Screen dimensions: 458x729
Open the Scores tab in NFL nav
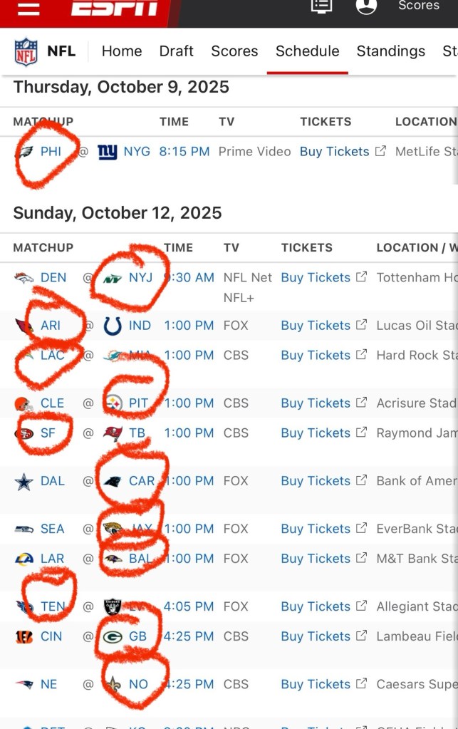(x=234, y=51)
